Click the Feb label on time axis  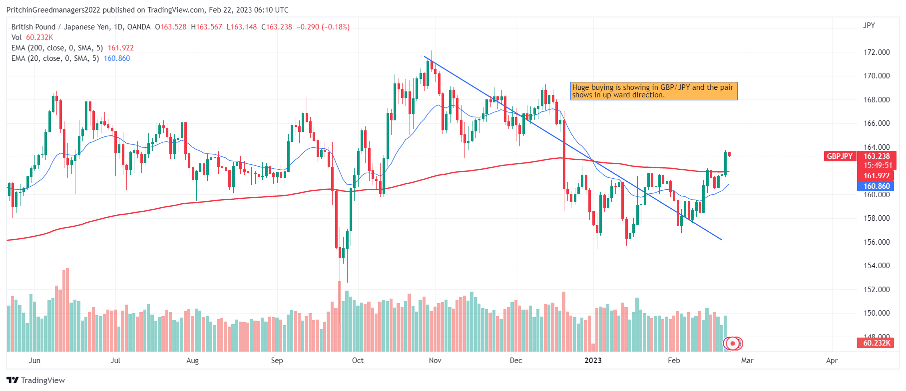tap(674, 361)
